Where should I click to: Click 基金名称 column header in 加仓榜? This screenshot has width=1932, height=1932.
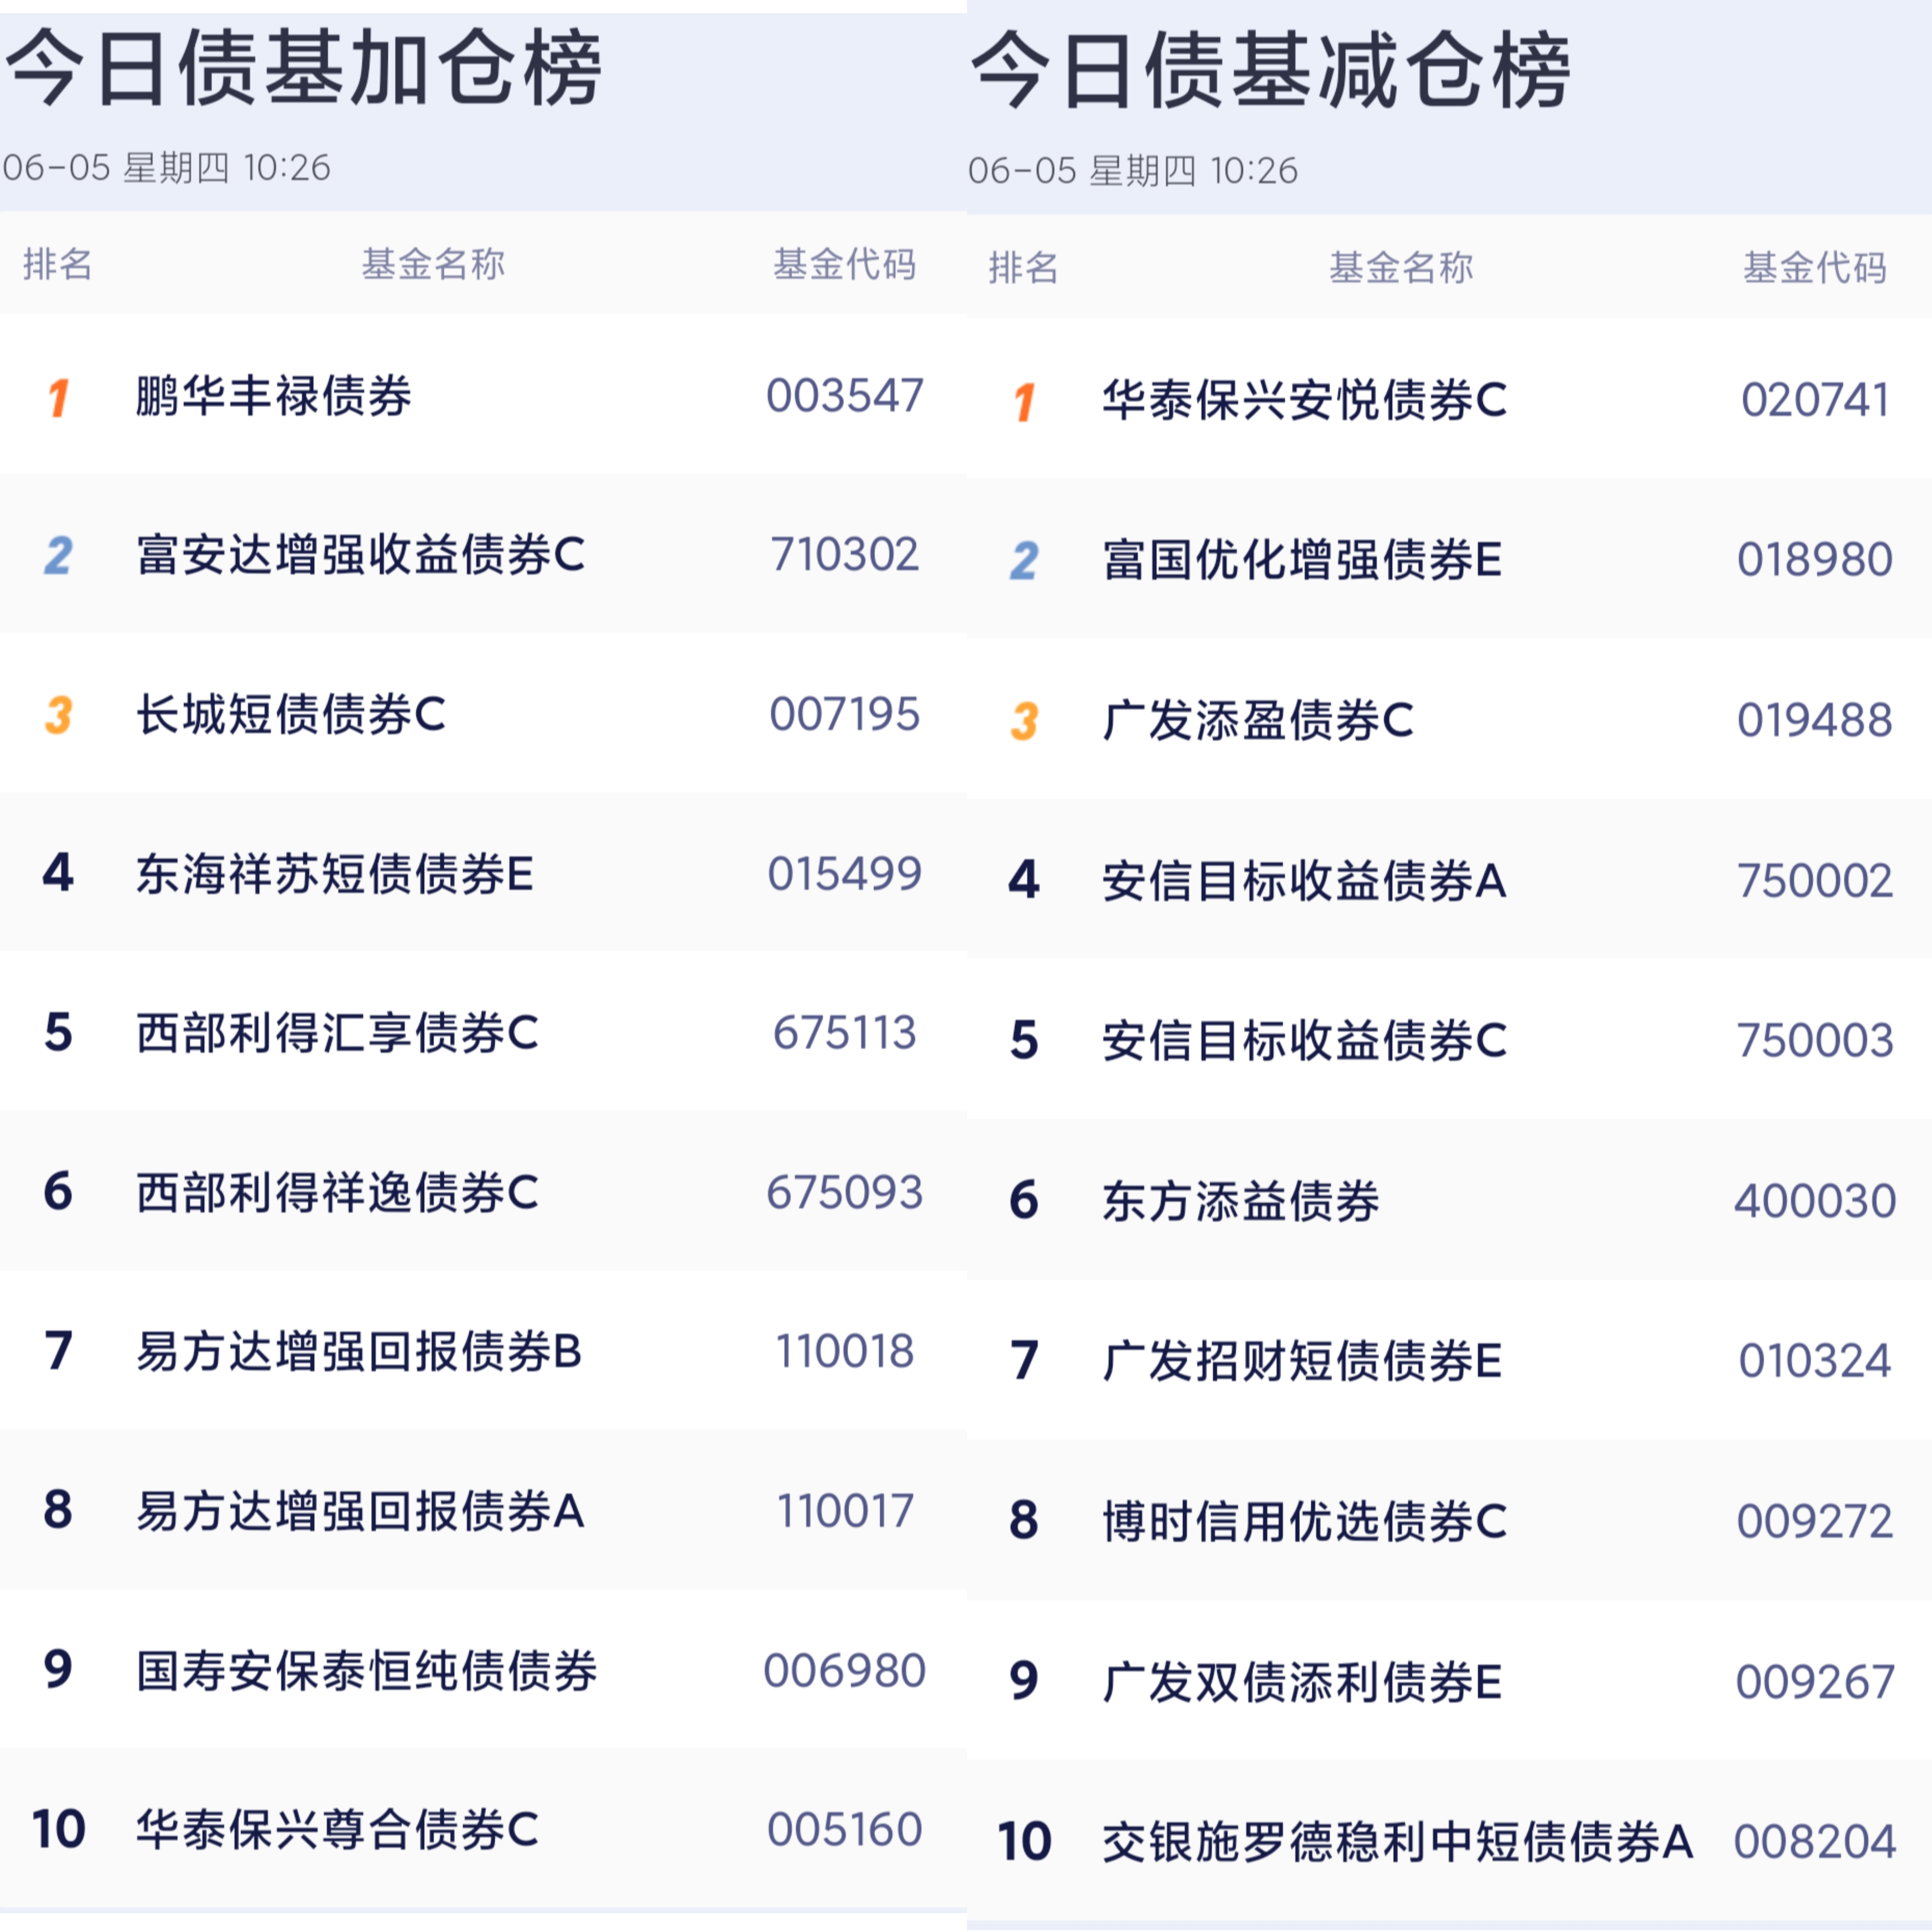pos(433,264)
